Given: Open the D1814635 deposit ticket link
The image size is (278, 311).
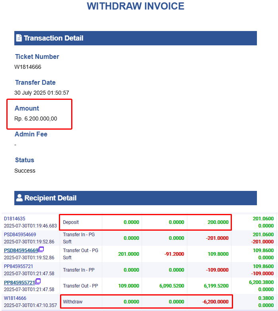Looking at the screenshot, I should pos(14,219).
